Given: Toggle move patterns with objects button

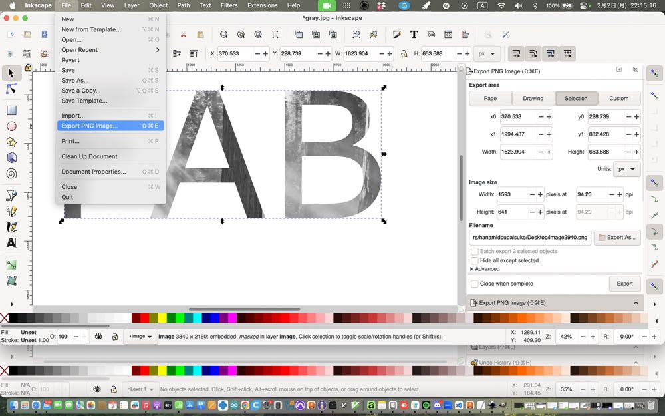Looking at the screenshot, I should (567, 53).
